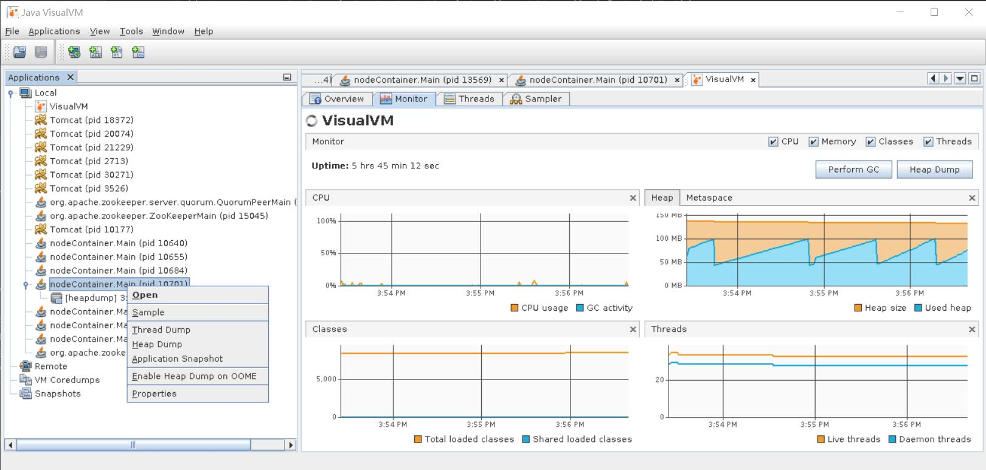This screenshot has width=986, height=470.
Task: Close the CPU chart panel
Action: (633, 198)
